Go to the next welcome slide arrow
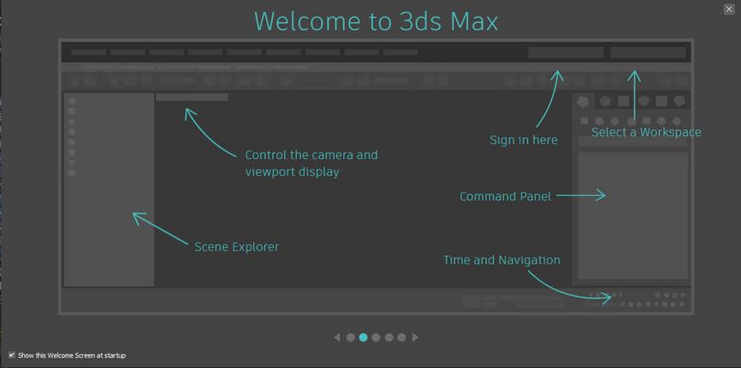The height and width of the screenshot is (368, 741). pyautogui.click(x=415, y=337)
